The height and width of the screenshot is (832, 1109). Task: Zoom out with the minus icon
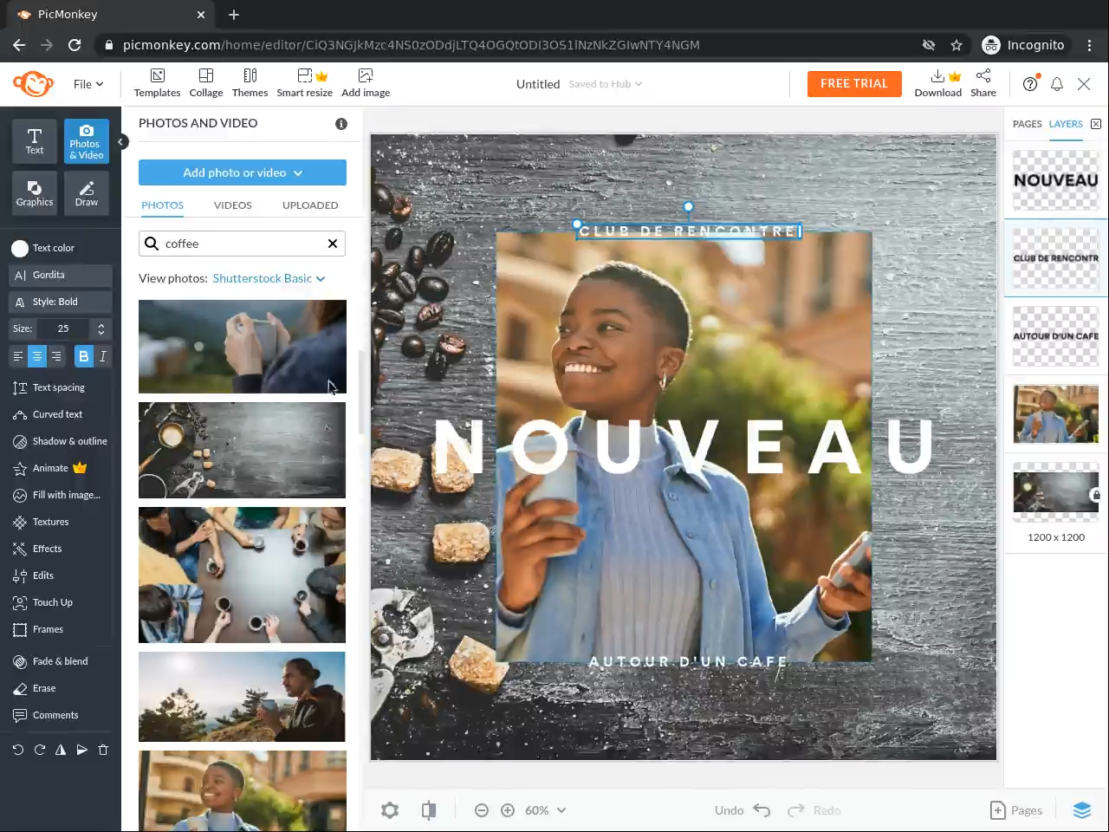(x=482, y=810)
